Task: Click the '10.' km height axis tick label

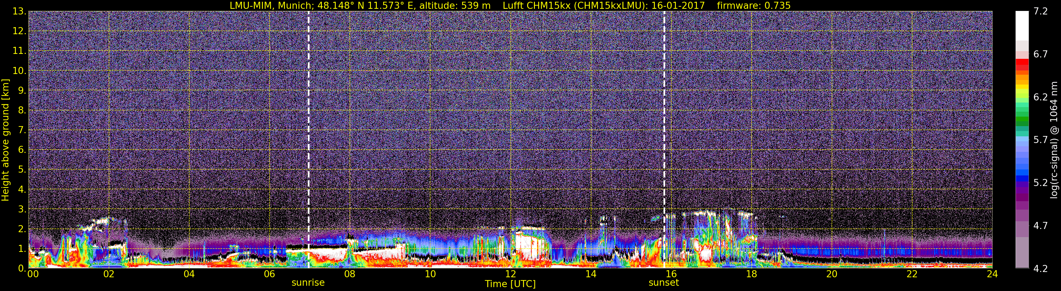Action: (x=19, y=70)
